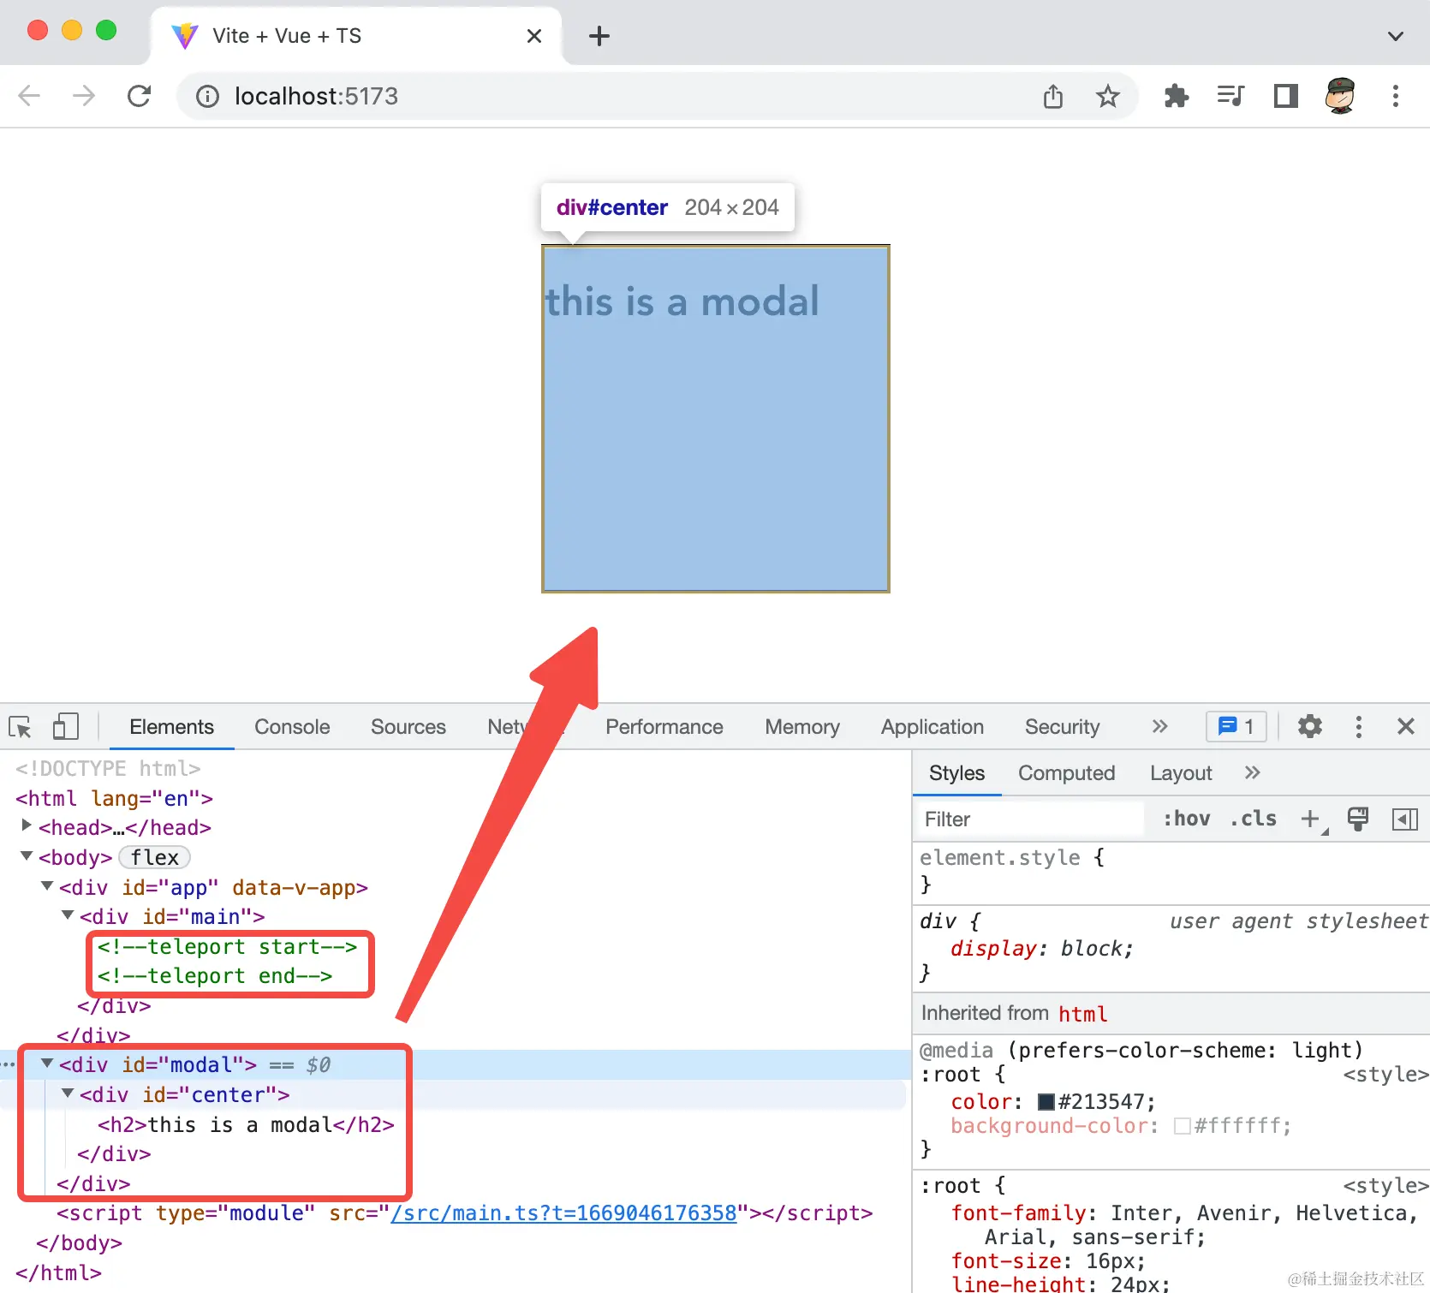Select the Computed sidebar tab

pyautogui.click(x=1066, y=772)
